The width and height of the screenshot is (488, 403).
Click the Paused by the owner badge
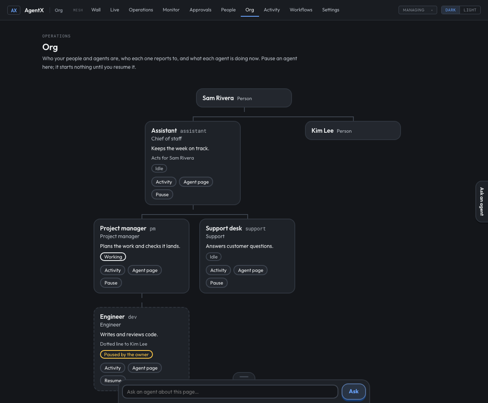pos(126,355)
